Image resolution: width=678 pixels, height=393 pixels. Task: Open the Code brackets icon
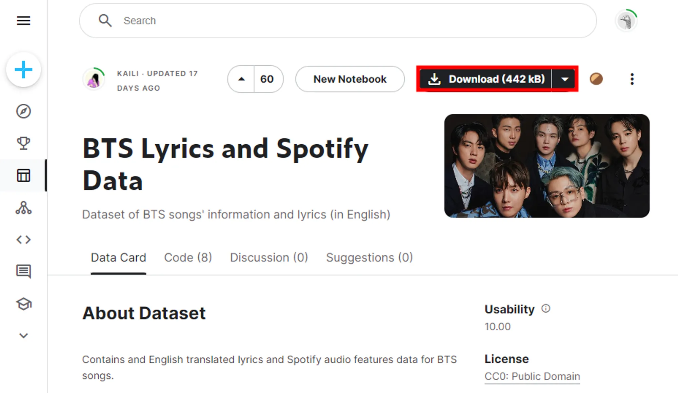(23, 240)
